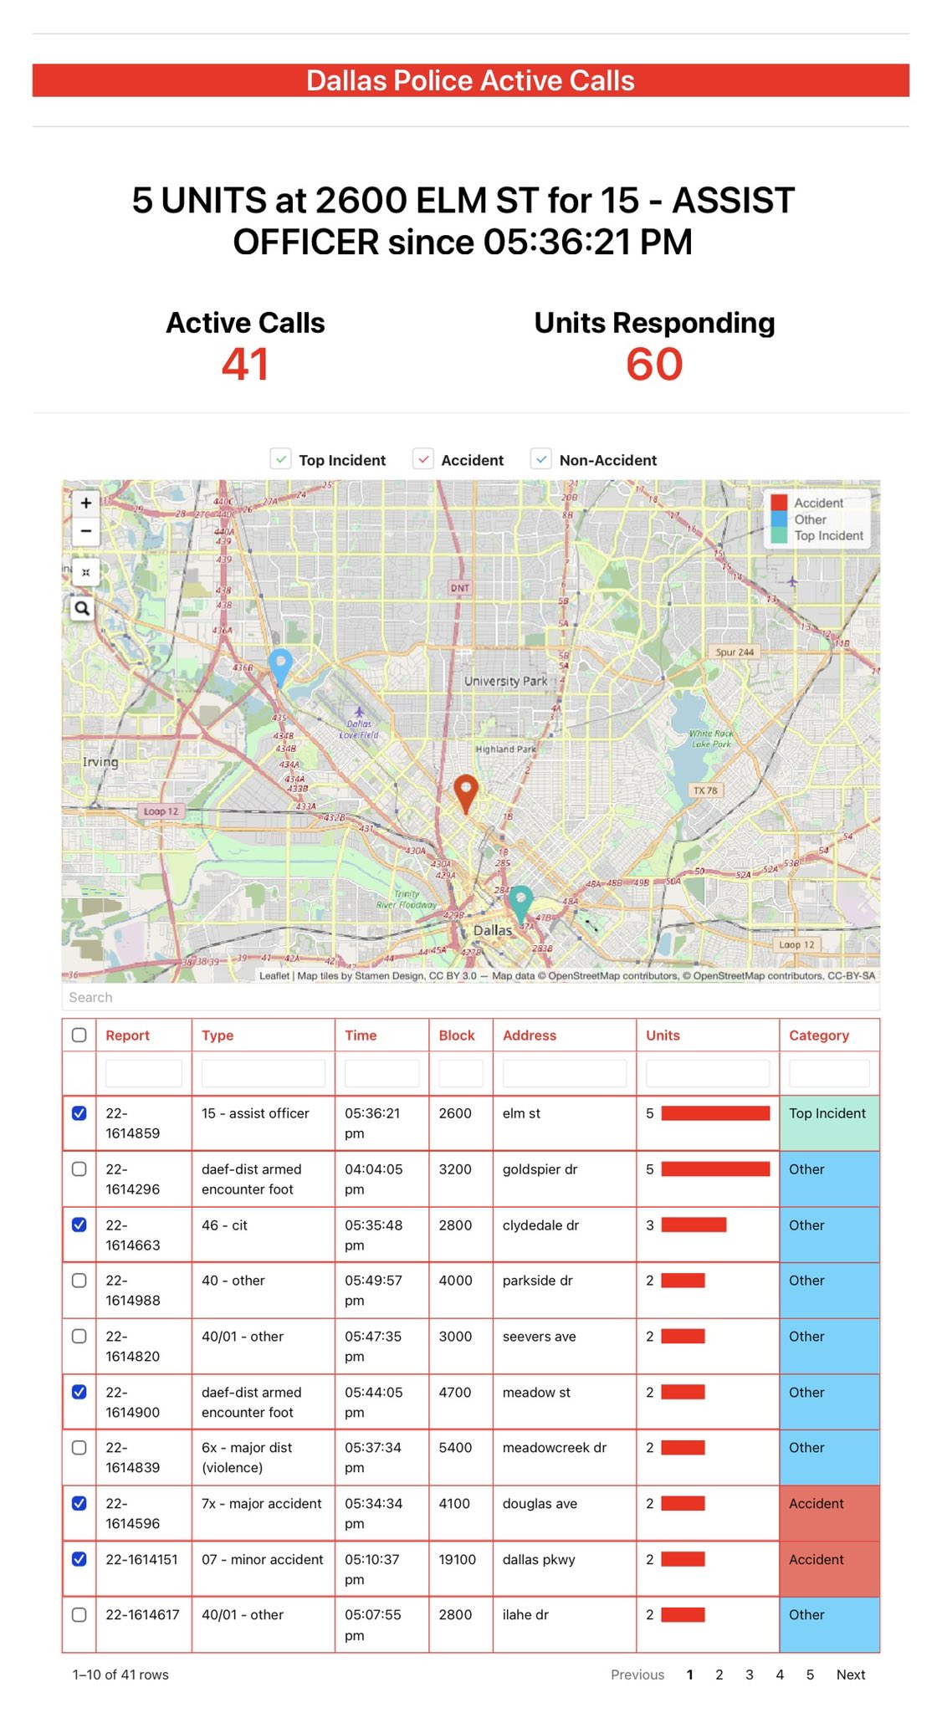Click the Dallas Police Active Calls banner
The width and height of the screenshot is (942, 1713).
[x=470, y=80]
